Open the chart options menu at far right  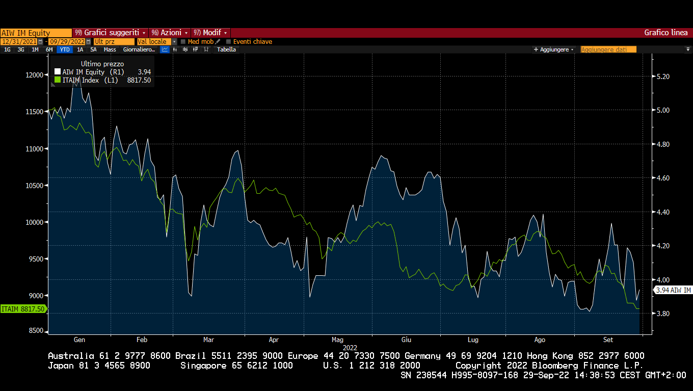pyautogui.click(x=688, y=49)
